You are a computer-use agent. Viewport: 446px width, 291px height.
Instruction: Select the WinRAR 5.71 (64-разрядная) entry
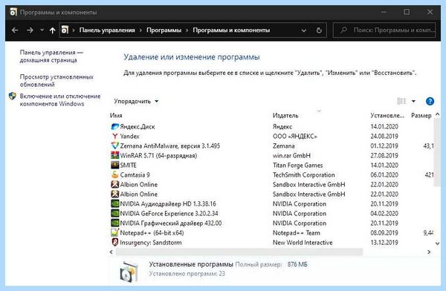(272, 156)
